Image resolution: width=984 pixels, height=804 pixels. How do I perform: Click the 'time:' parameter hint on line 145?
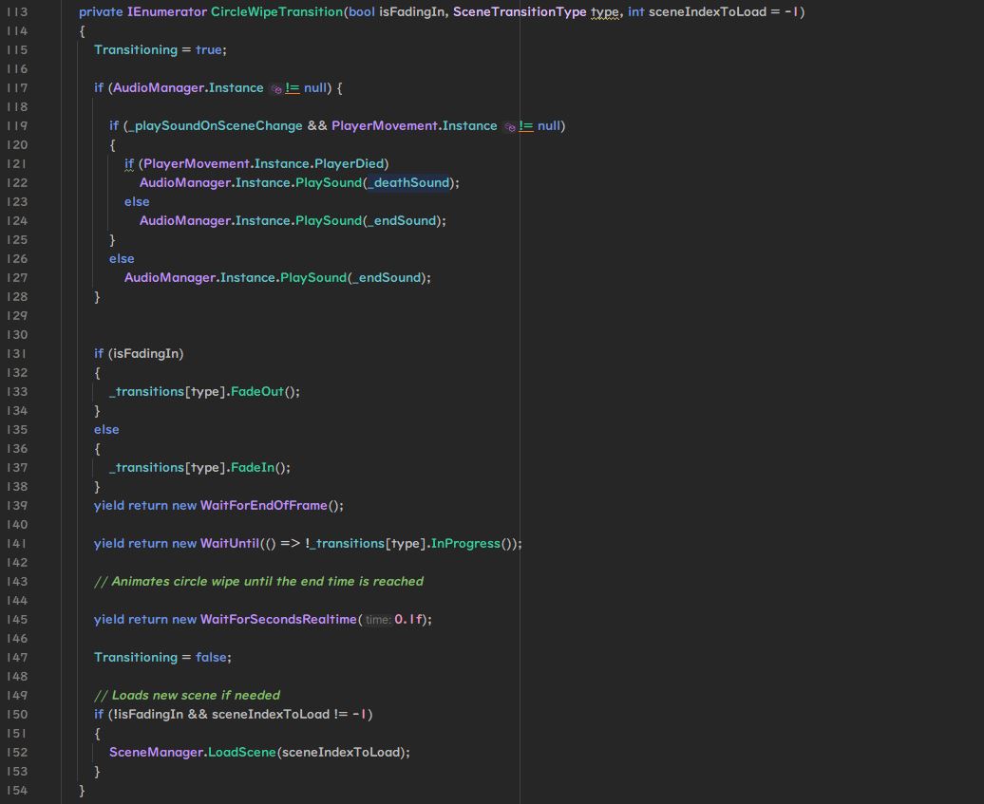point(377,620)
